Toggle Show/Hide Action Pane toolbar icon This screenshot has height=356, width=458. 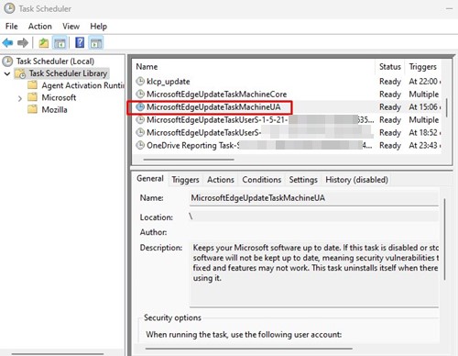coord(96,43)
